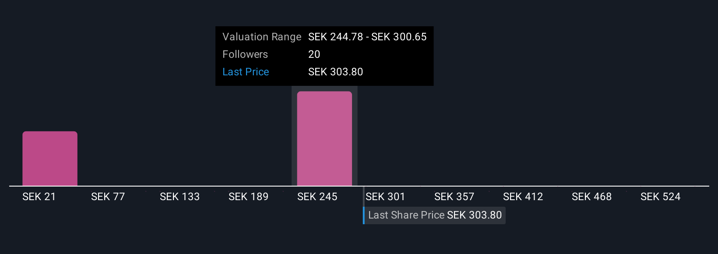Open the Last Price link in tooltip

[246, 72]
